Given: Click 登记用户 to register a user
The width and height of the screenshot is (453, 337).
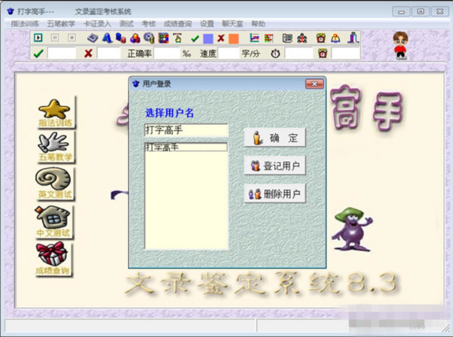Looking at the screenshot, I should tap(275, 165).
